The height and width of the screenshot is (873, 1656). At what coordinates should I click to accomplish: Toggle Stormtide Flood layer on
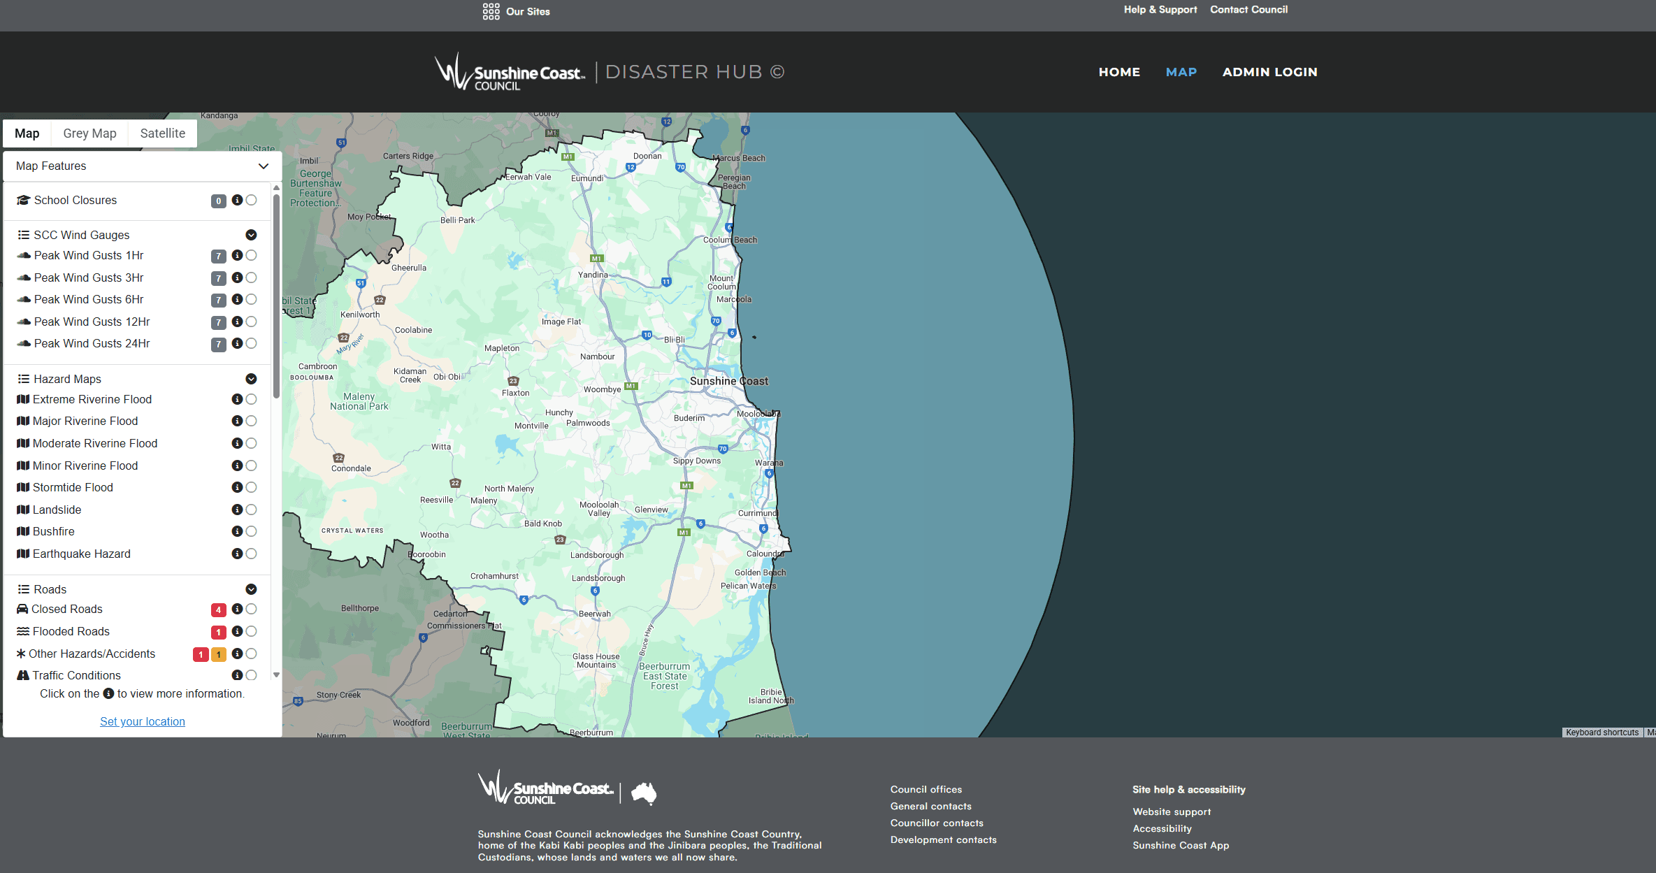click(x=252, y=487)
